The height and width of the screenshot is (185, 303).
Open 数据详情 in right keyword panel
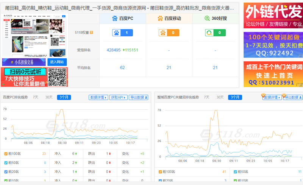[x=272, y=98]
